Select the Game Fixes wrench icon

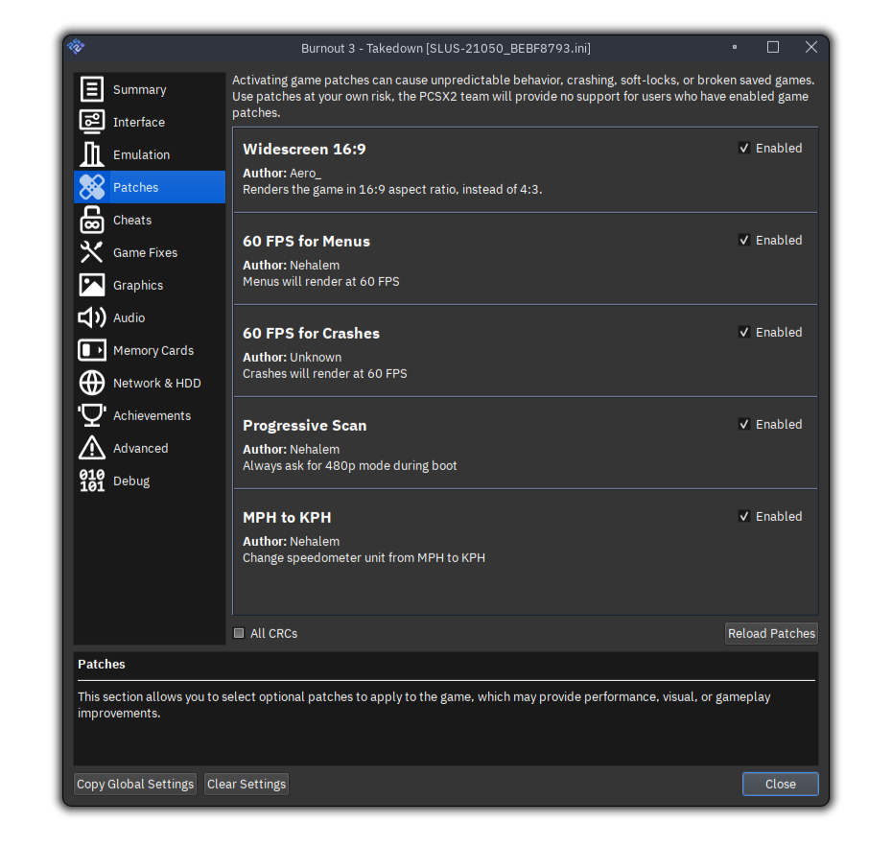click(x=91, y=252)
